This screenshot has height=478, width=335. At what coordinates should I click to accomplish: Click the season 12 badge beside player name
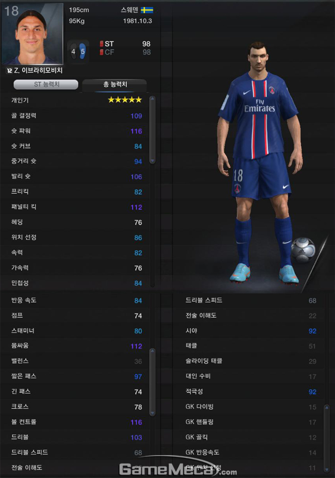click(9, 71)
